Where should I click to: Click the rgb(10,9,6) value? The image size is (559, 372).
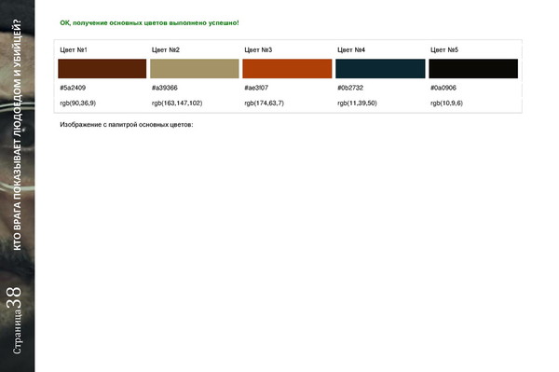[x=446, y=103]
